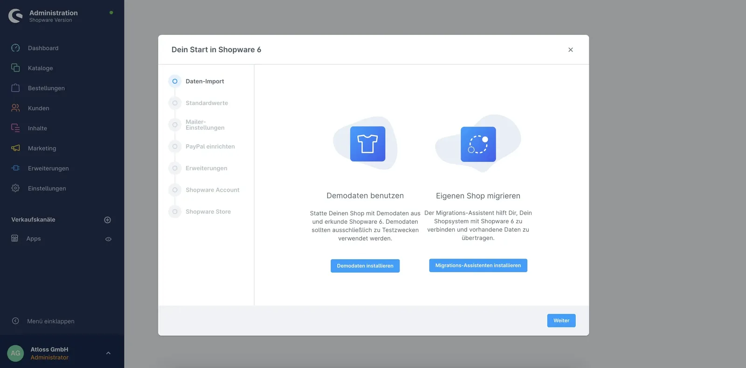Click the Demodaten t-shirt illustration icon
Screen dimensions: 746x368
[x=368, y=144]
